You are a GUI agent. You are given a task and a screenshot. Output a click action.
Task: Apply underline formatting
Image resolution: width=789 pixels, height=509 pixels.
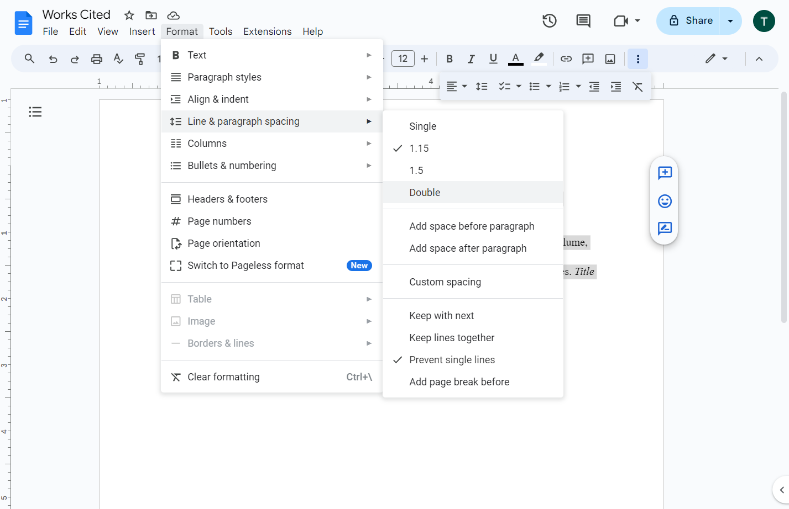tap(493, 59)
